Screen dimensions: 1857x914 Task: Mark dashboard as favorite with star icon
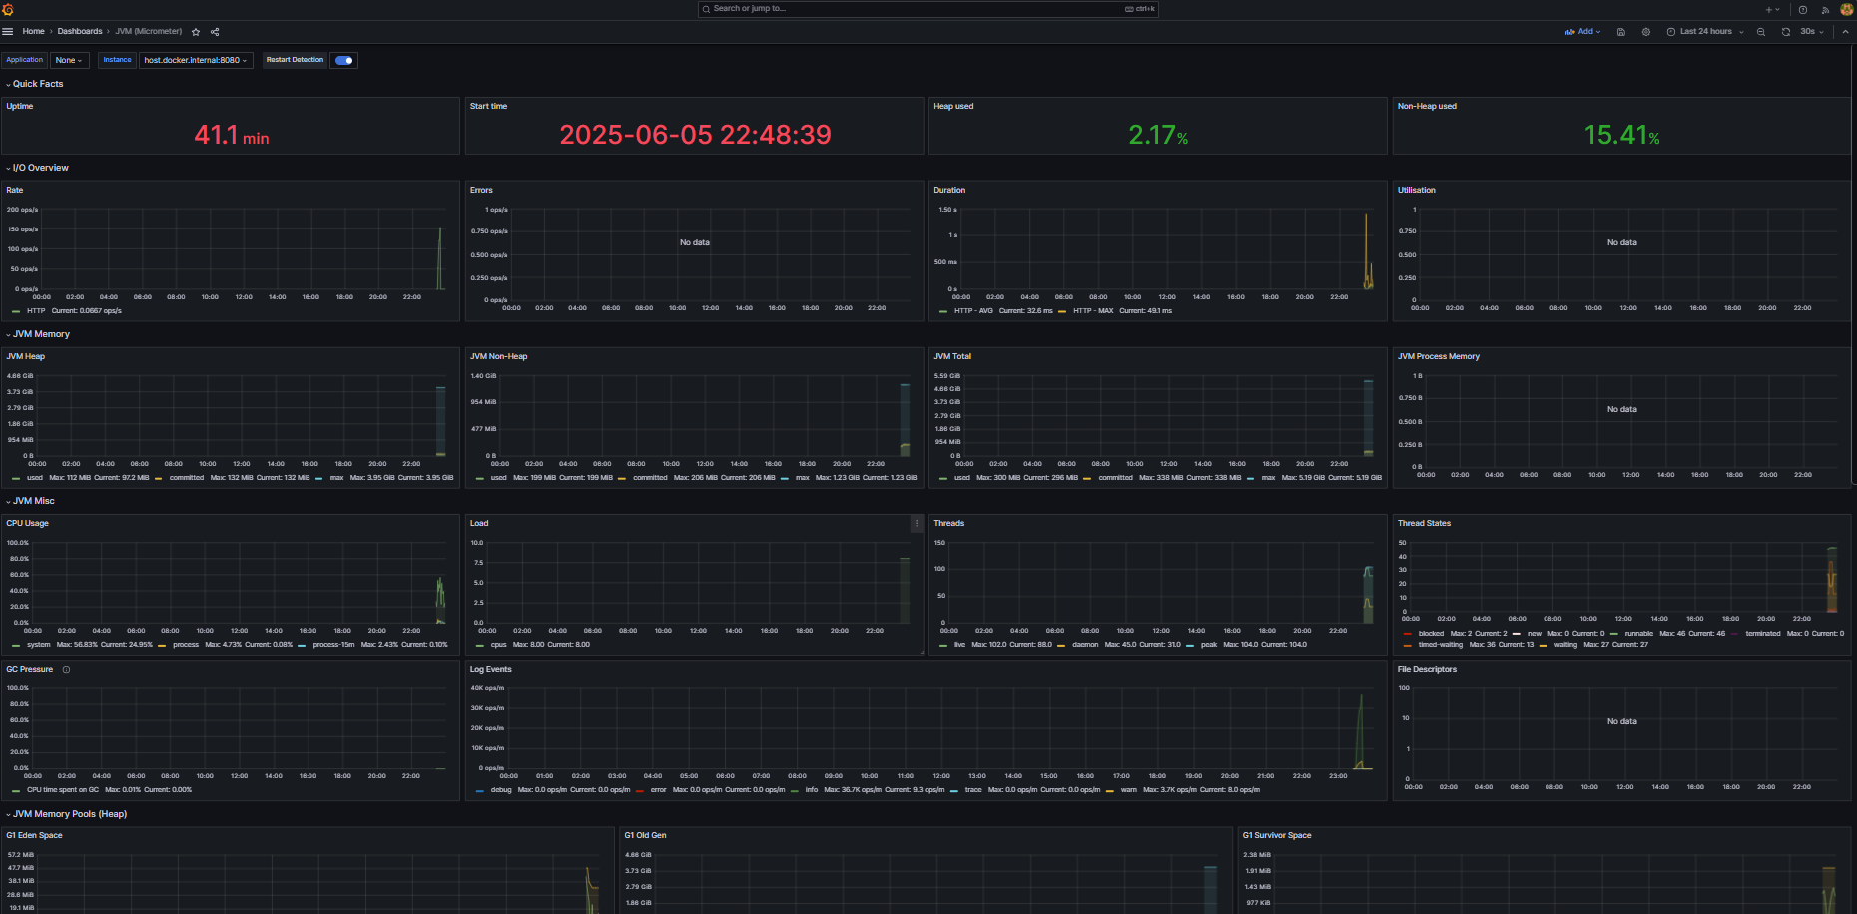coord(196,32)
